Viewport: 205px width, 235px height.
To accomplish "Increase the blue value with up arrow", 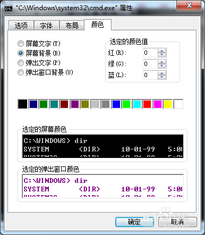I will point(161,73).
